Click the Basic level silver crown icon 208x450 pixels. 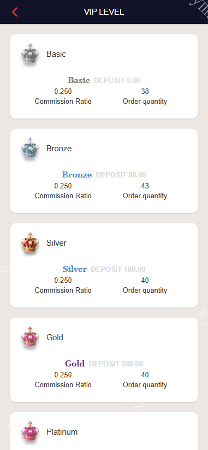point(30,54)
